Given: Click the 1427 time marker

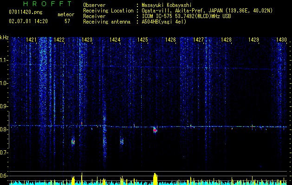Looking at the screenshot, I should [x=198, y=40].
